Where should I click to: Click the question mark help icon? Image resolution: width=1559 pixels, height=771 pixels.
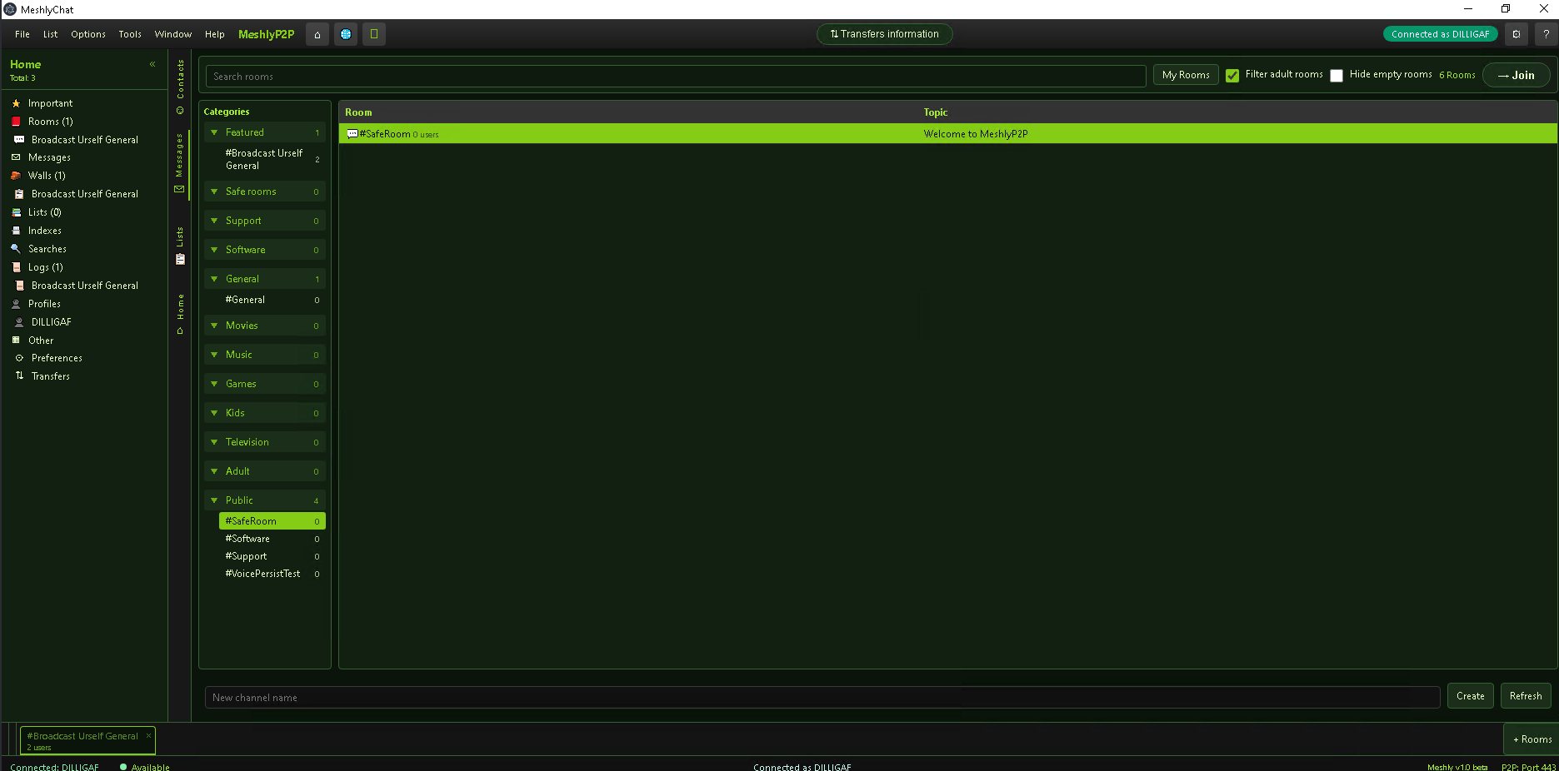(1546, 34)
